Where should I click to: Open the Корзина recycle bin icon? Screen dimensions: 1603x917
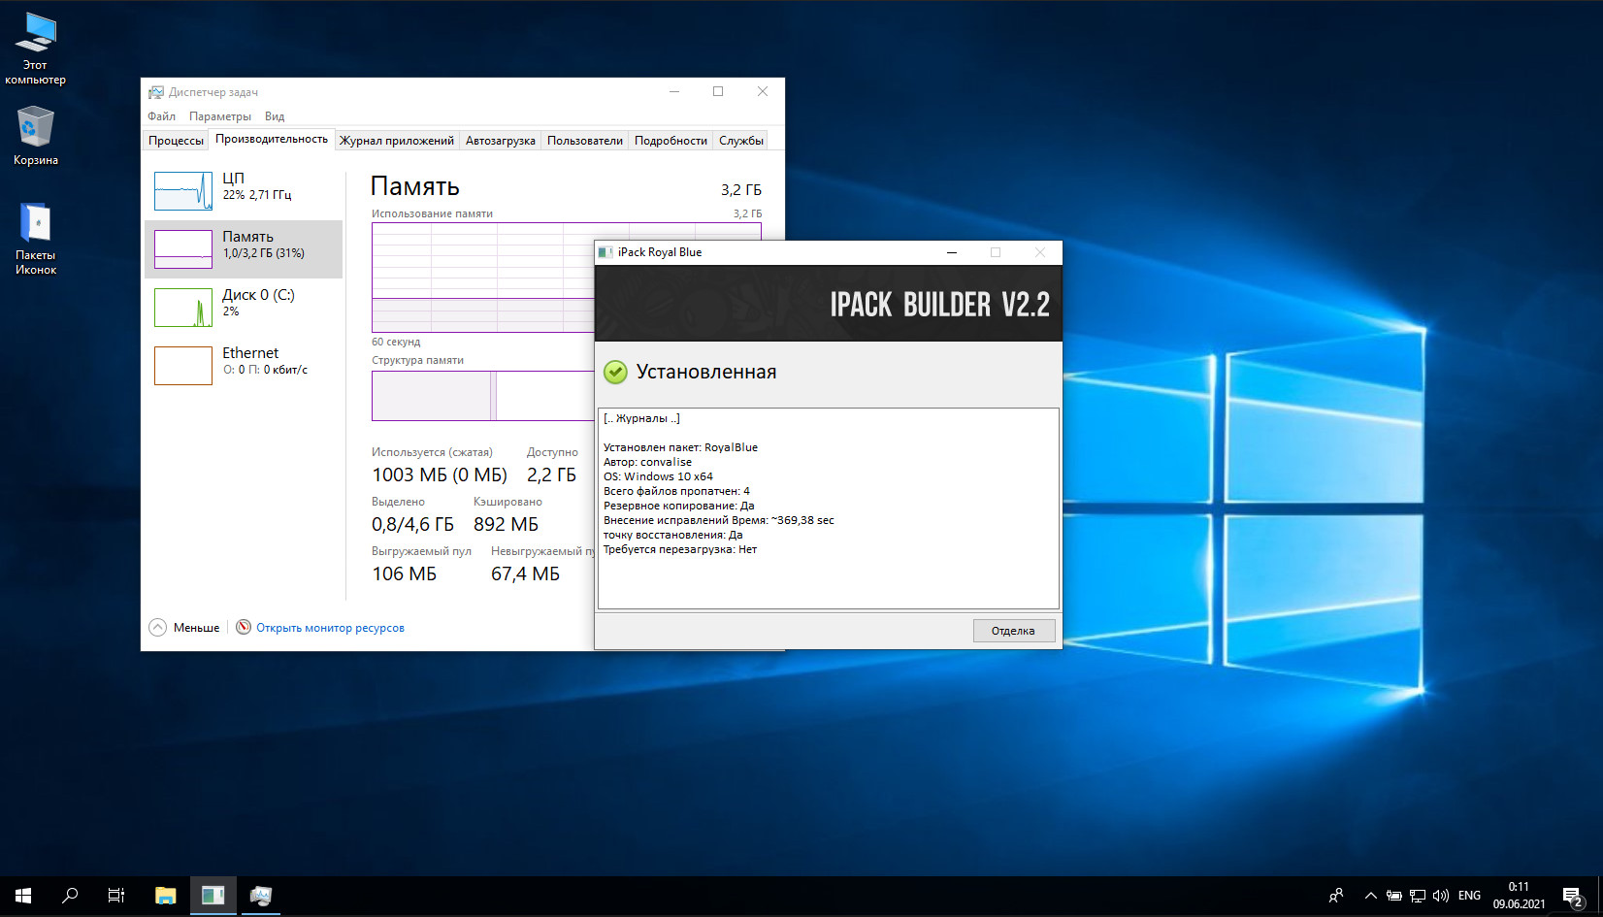pos(35,136)
